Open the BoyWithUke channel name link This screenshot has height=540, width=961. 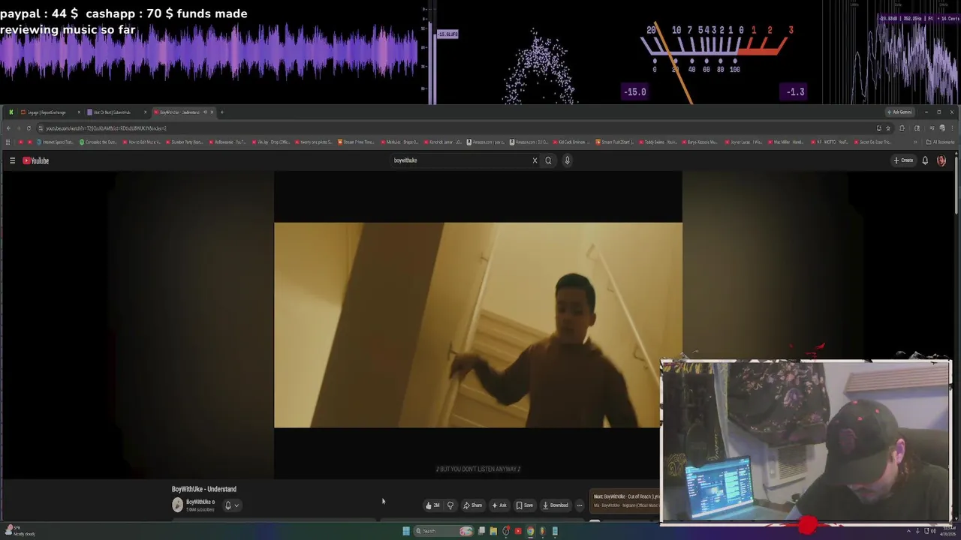point(200,502)
